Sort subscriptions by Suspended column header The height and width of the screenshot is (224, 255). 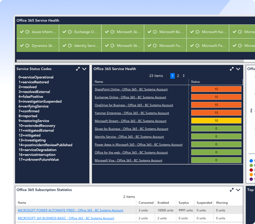click(x=204, y=203)
